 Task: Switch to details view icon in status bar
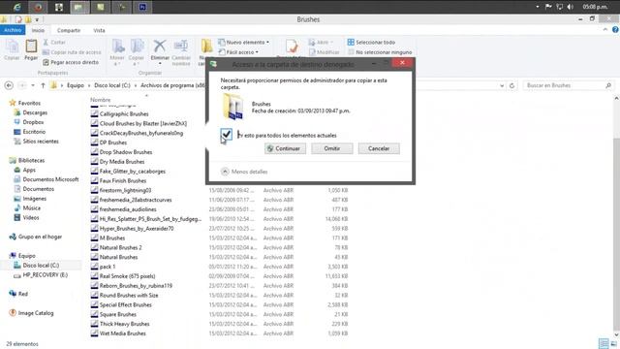pyautogui.click(x=603, y=343)
